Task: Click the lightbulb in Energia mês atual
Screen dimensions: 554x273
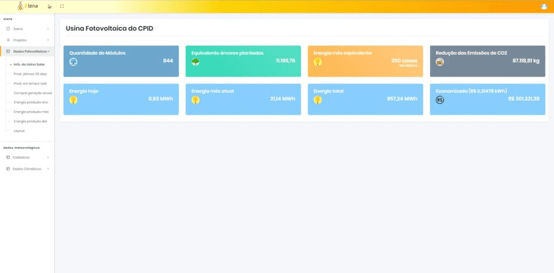Action: pyautogui.click(x=195, y=100)
